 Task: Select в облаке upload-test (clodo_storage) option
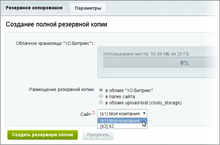coord(101,102)
